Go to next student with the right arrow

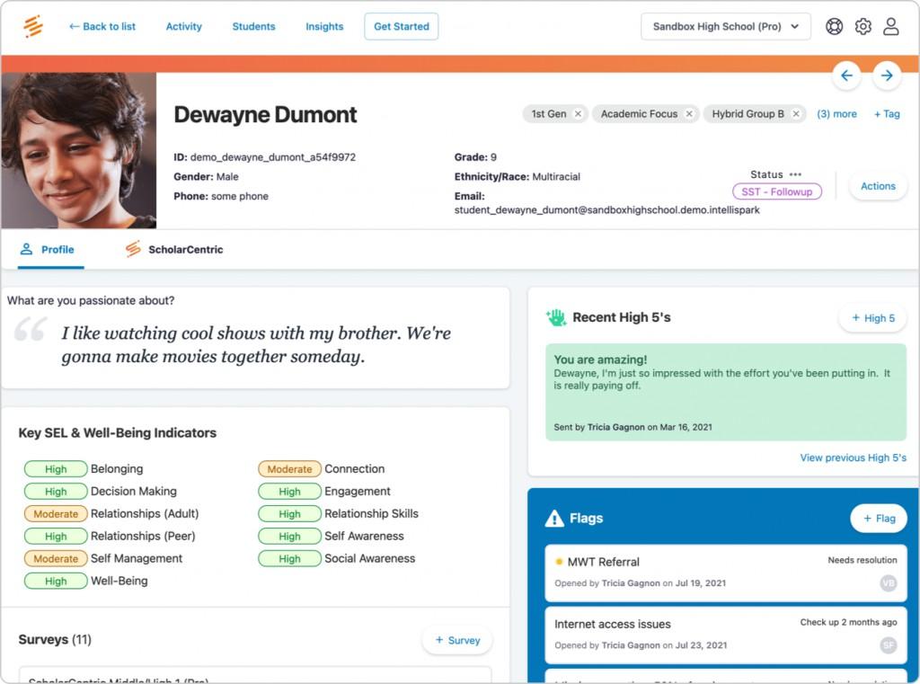tap(887, 76)
